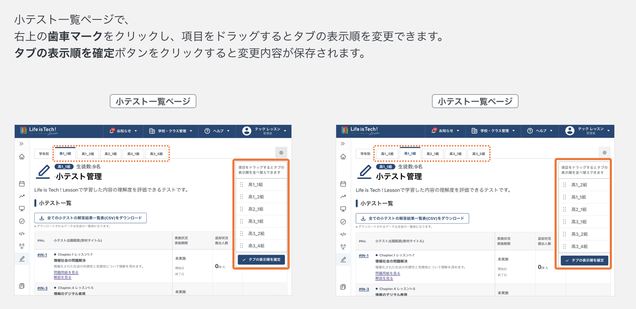This screenshot has height=309, width=636.
Task: Open テック レッスン user menu, right screenshot
Action: pos(587,131)
